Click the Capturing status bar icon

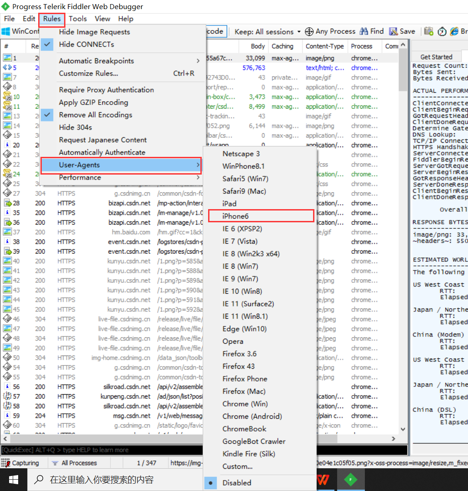click(x=5, y=463)
